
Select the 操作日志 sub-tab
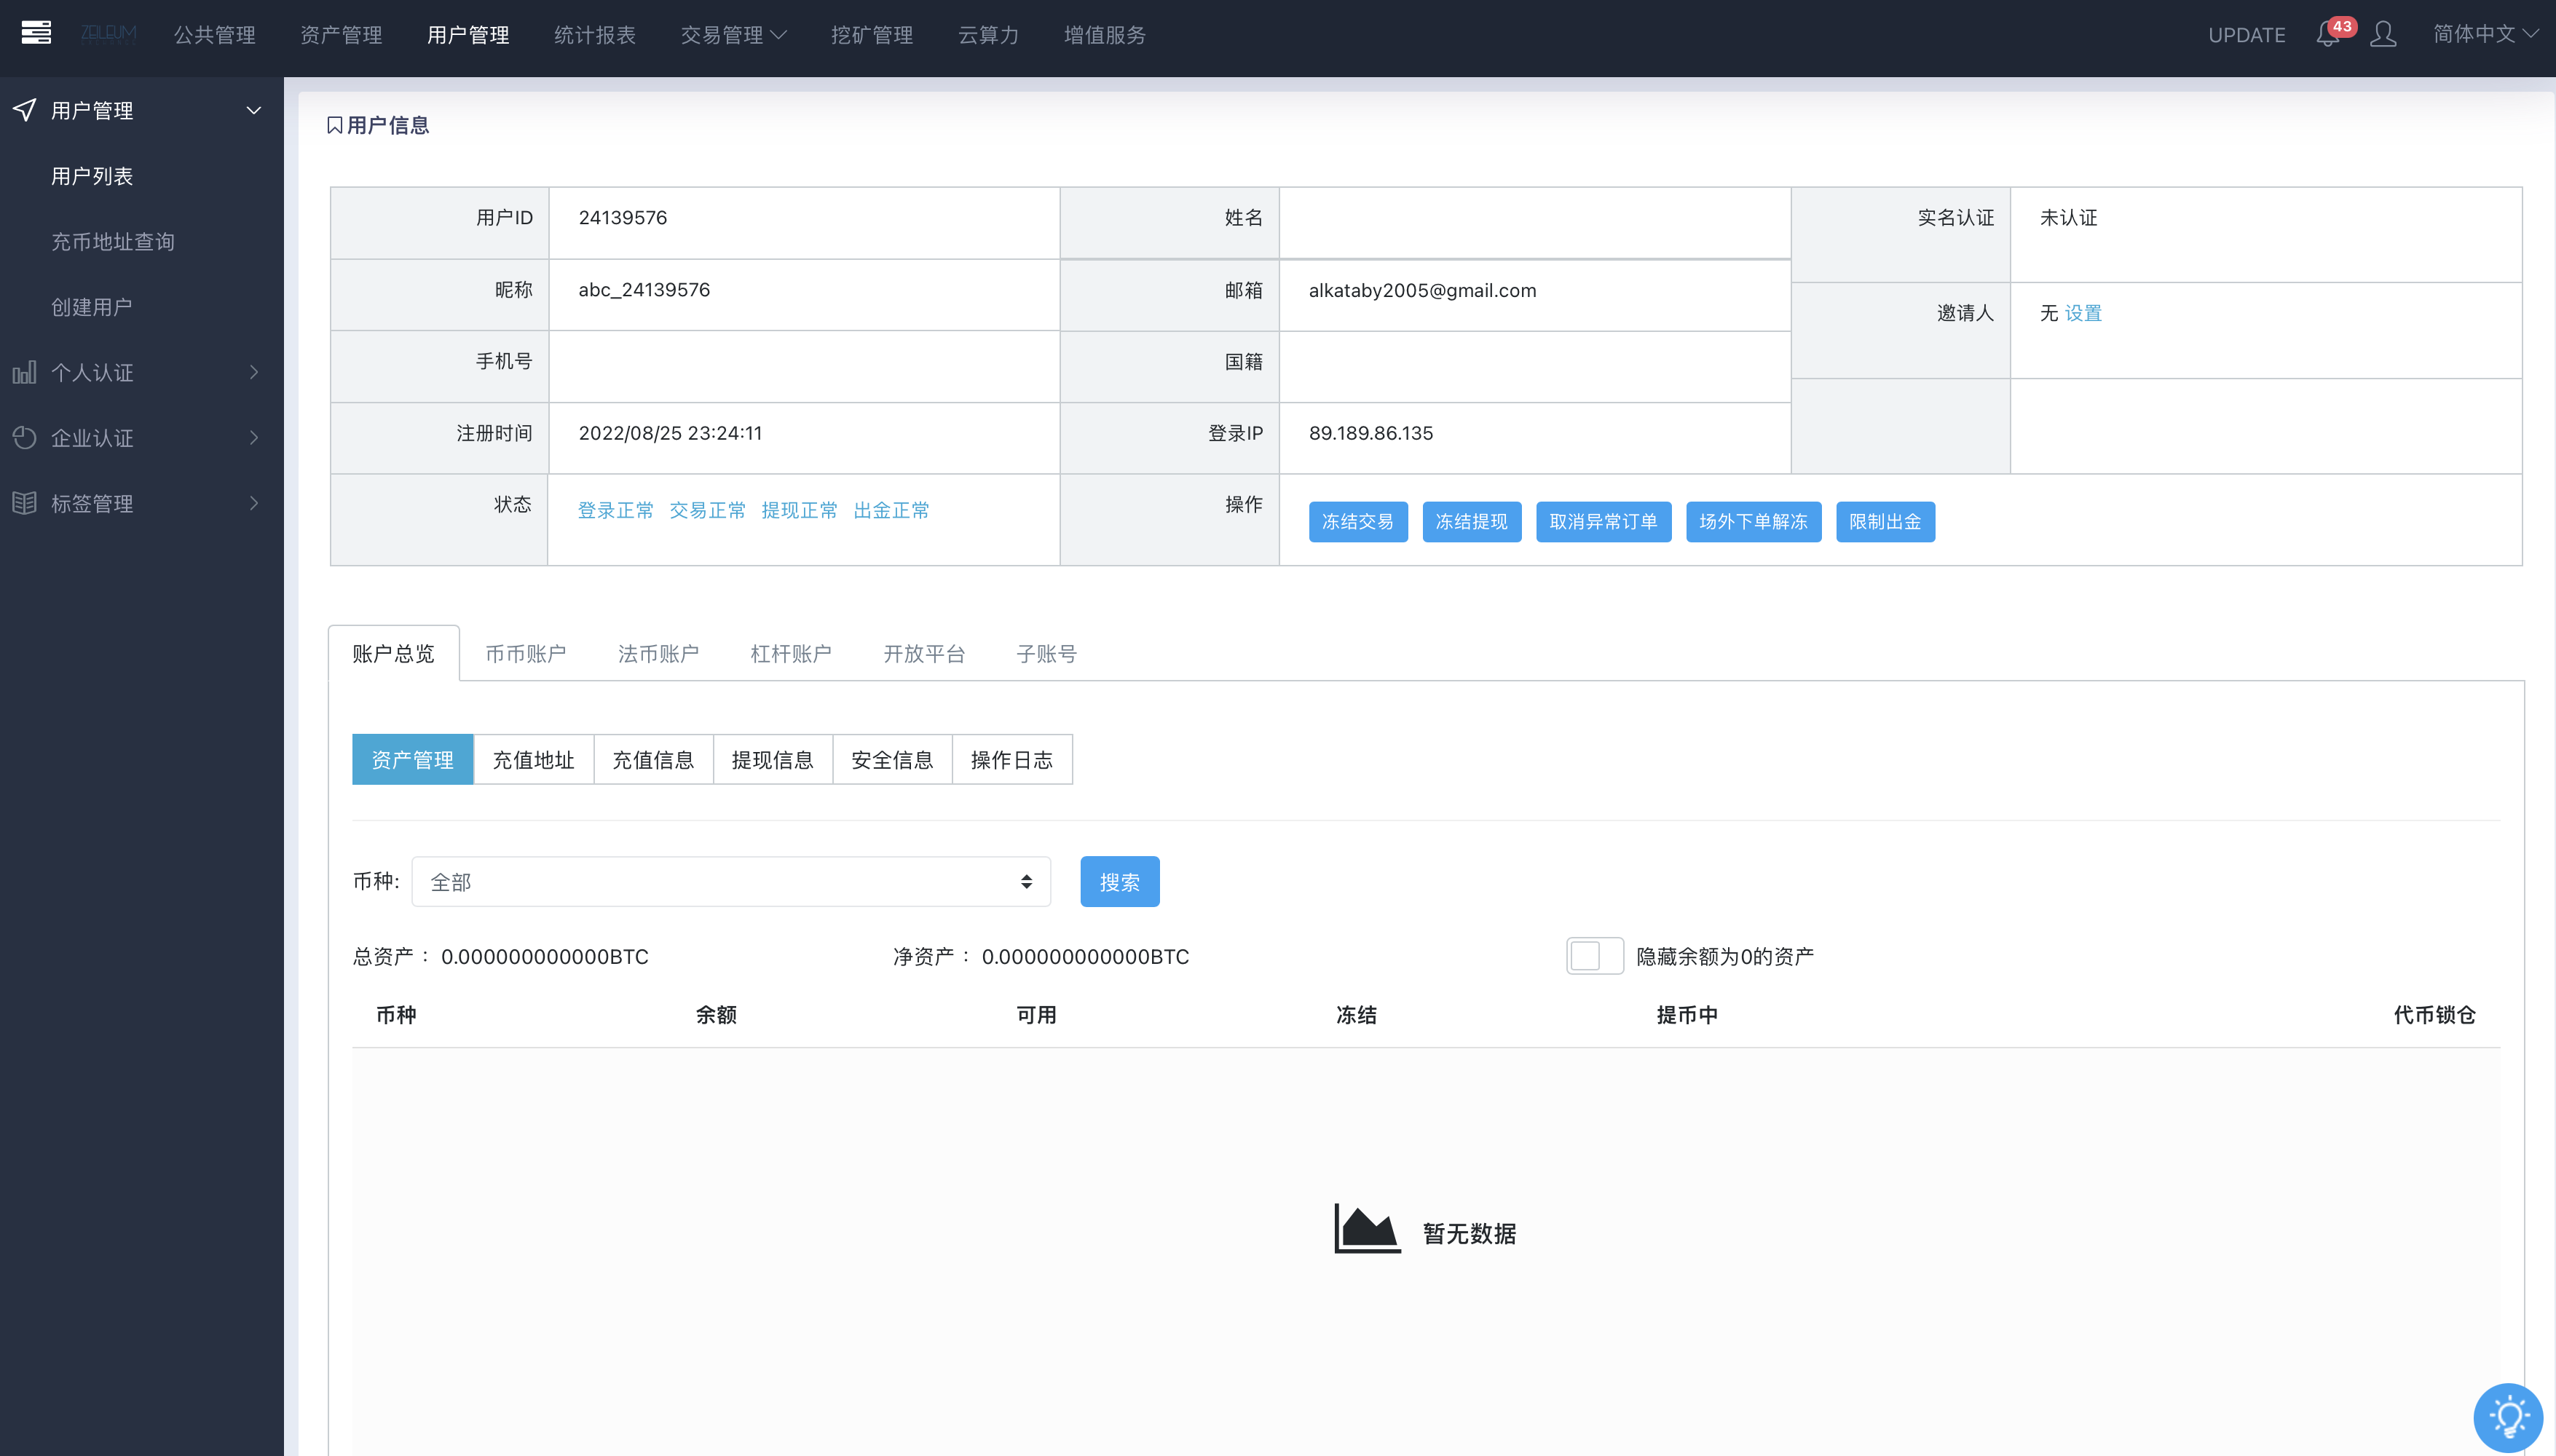1012,760
